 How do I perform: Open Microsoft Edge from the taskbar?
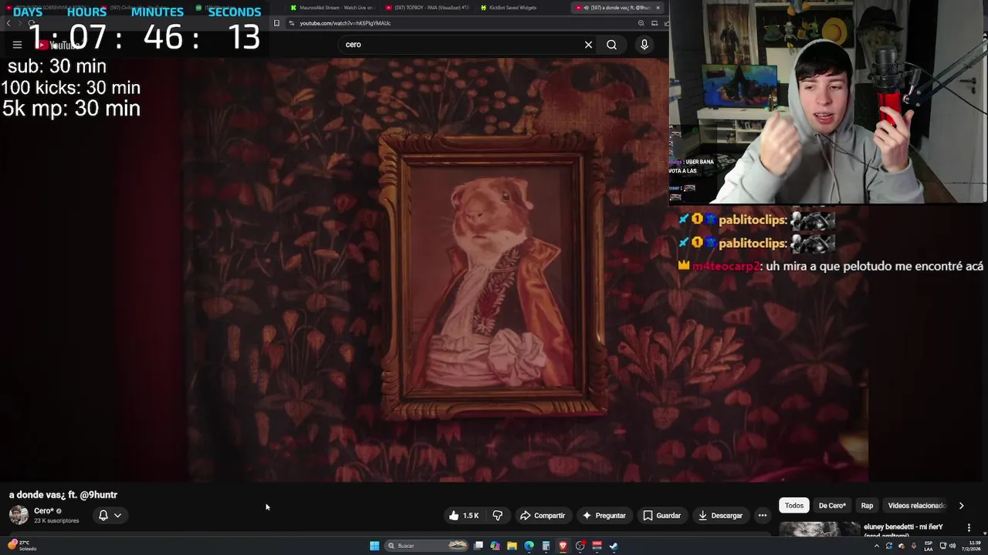click(529, 546)
